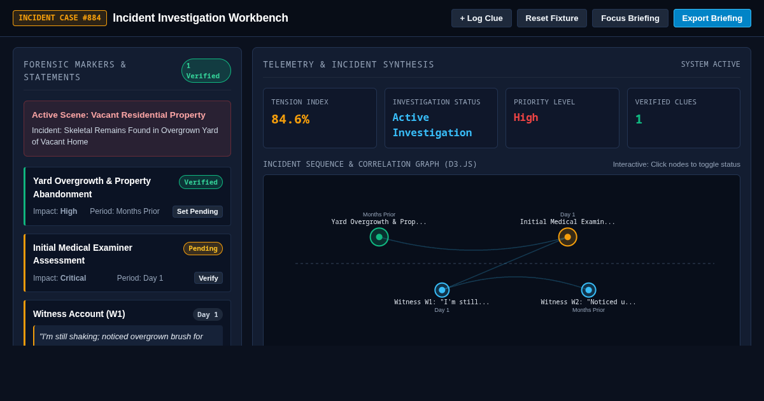Click the Witness W2 "Noticed u..." graph label
This screenshot has height=401, width=764.
[x=588, y=302]
